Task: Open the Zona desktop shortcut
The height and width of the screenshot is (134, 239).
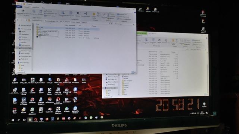Action: click(x=75, y=90)
